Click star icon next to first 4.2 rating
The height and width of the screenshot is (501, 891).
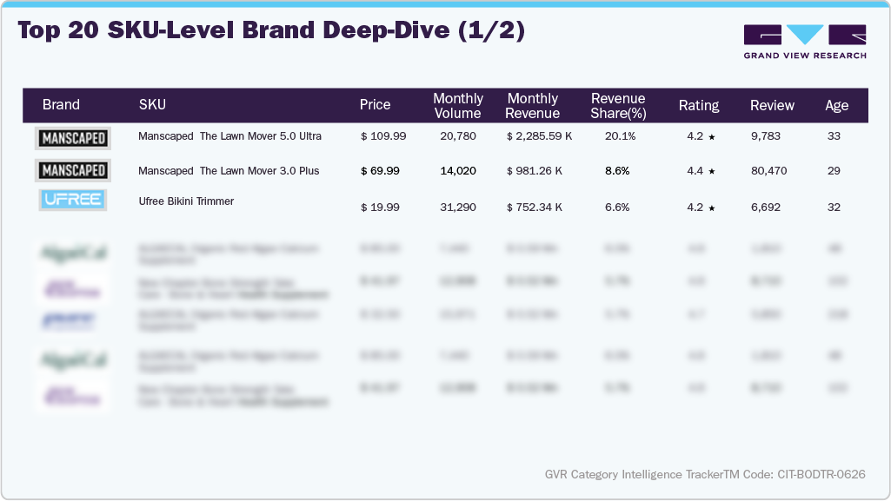[711, 136]
